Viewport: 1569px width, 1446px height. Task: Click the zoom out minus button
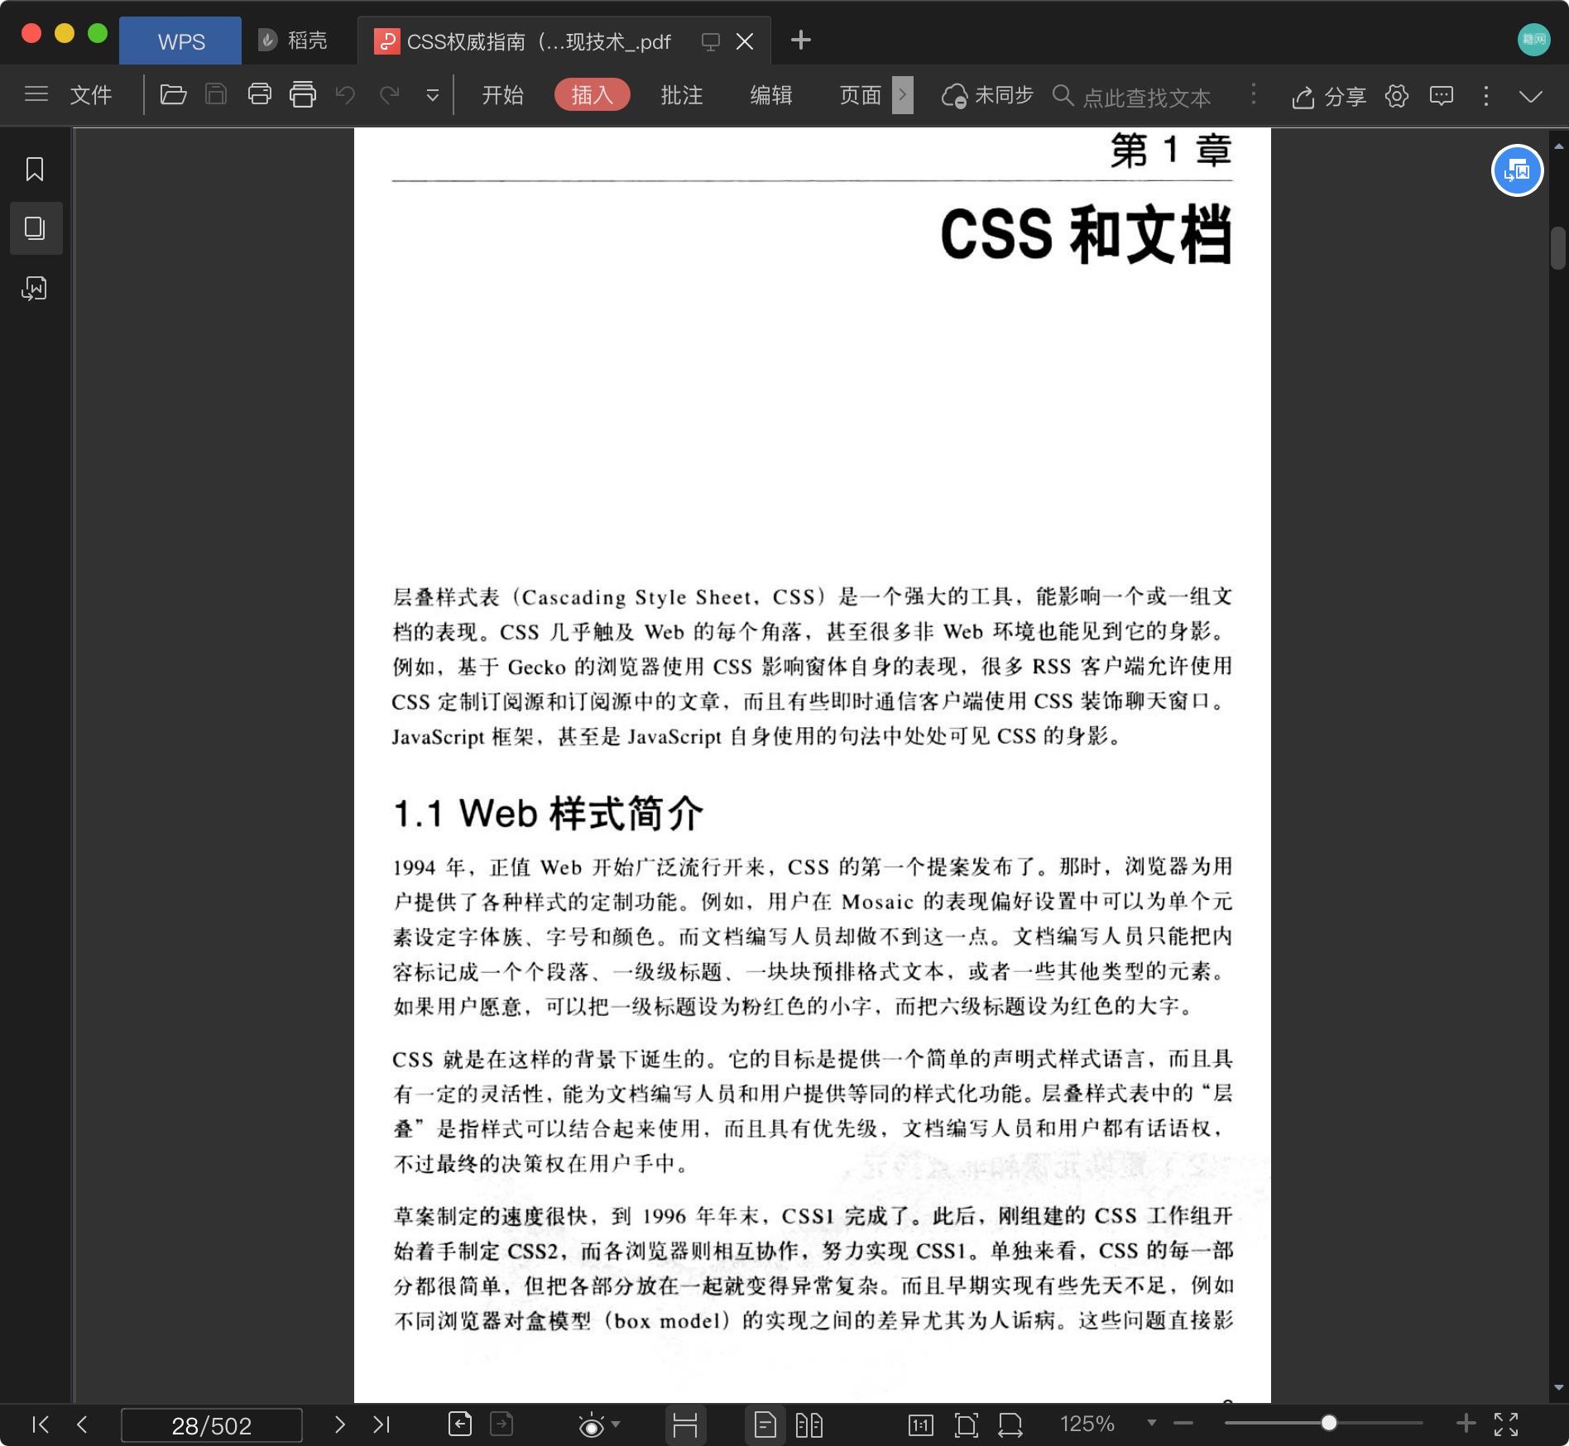coord(1183,1424)
